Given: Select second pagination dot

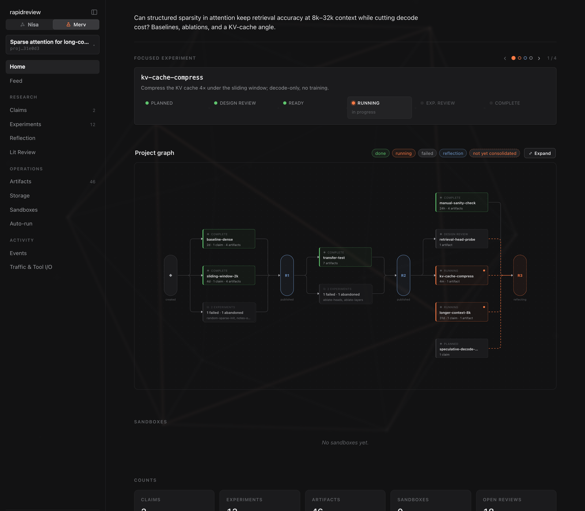Looking at the screenshot, I should click(x=520, y=58).
